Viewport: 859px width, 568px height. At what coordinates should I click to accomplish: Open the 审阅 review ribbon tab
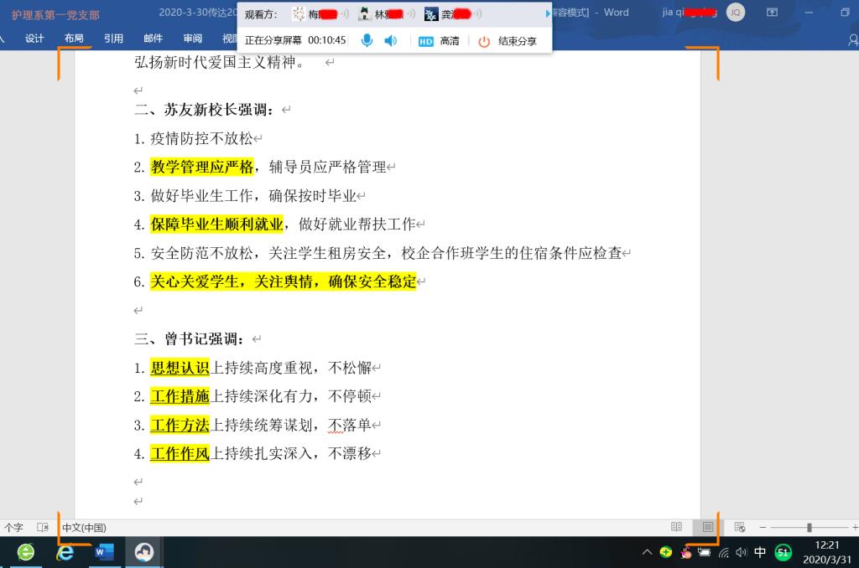pyautogui.click(x=192, y=39)
